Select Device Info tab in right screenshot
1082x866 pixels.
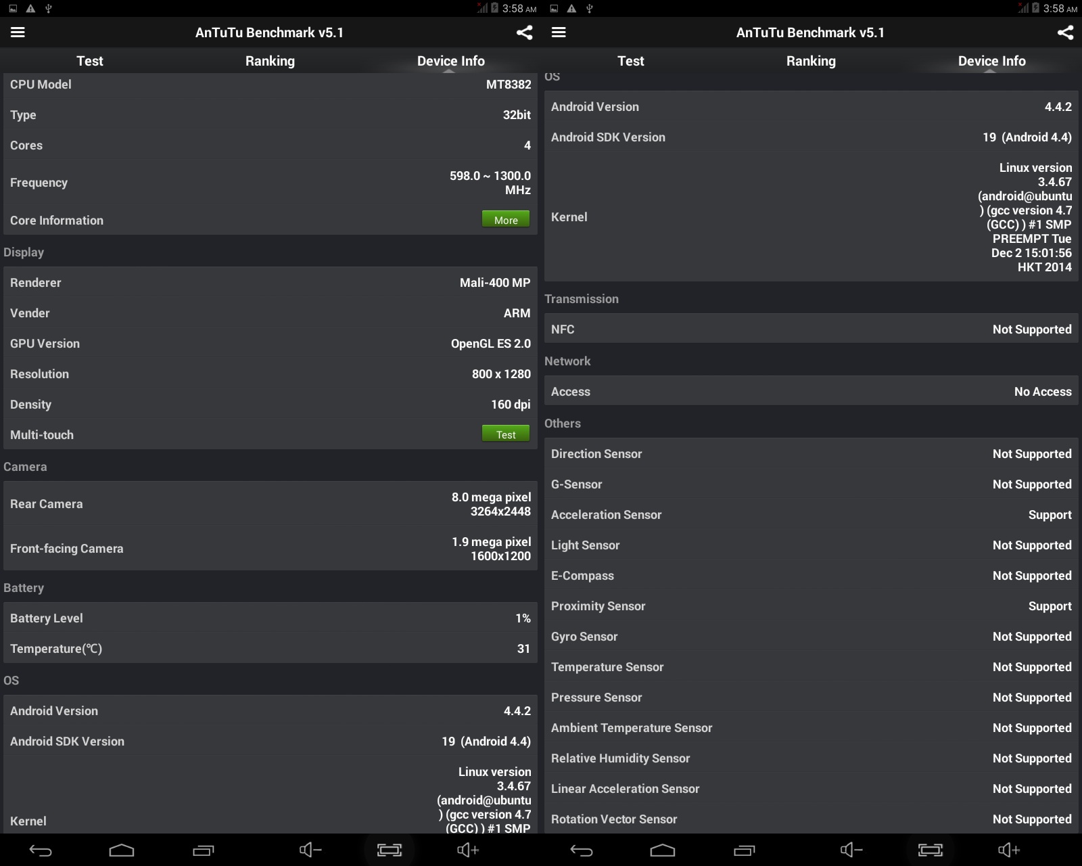pos(991,61)
